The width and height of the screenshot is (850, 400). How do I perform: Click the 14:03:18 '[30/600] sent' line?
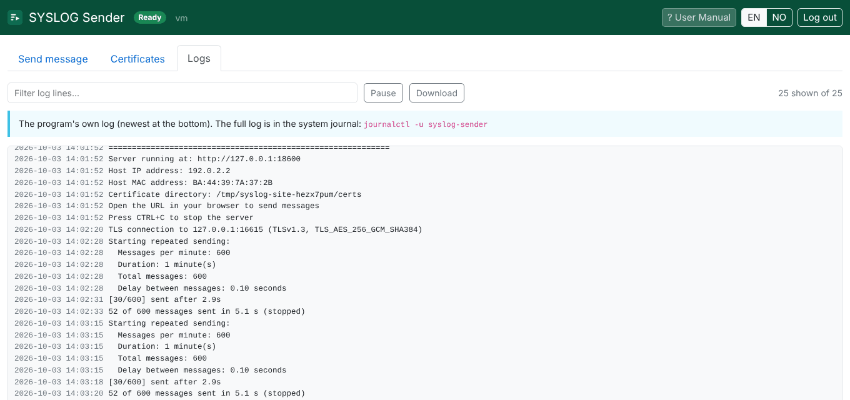click(x=117, y=382)
